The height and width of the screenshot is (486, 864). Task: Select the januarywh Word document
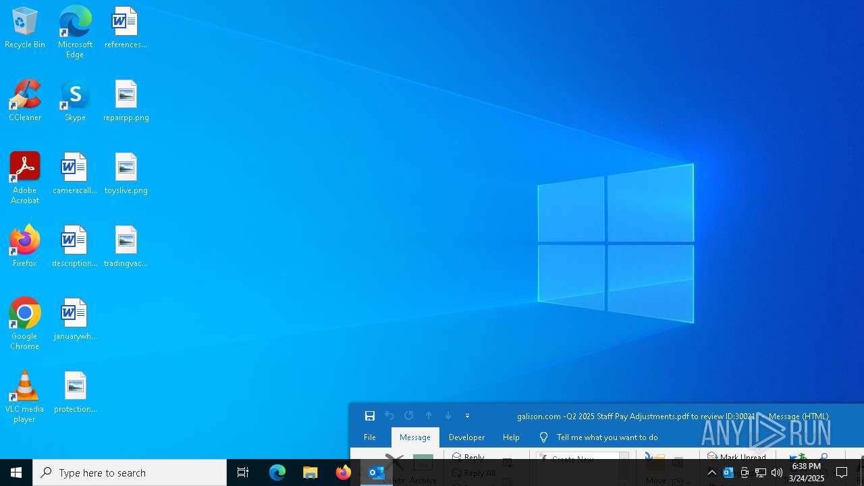75,319
